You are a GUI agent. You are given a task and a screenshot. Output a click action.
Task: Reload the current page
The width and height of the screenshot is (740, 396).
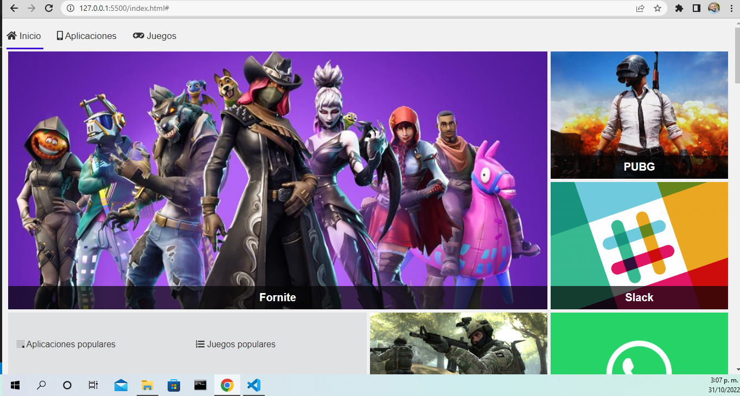click(x=49, y=8)
